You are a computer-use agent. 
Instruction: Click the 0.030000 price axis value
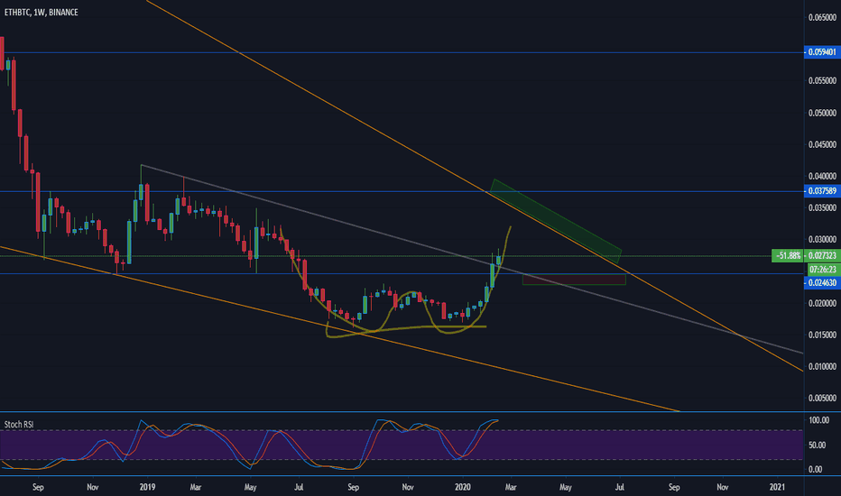tap(822, 239)
